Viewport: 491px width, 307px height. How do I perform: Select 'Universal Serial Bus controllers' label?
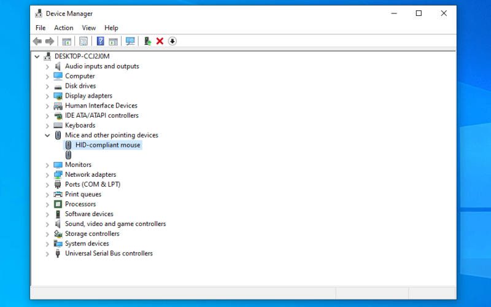[109, 254]
